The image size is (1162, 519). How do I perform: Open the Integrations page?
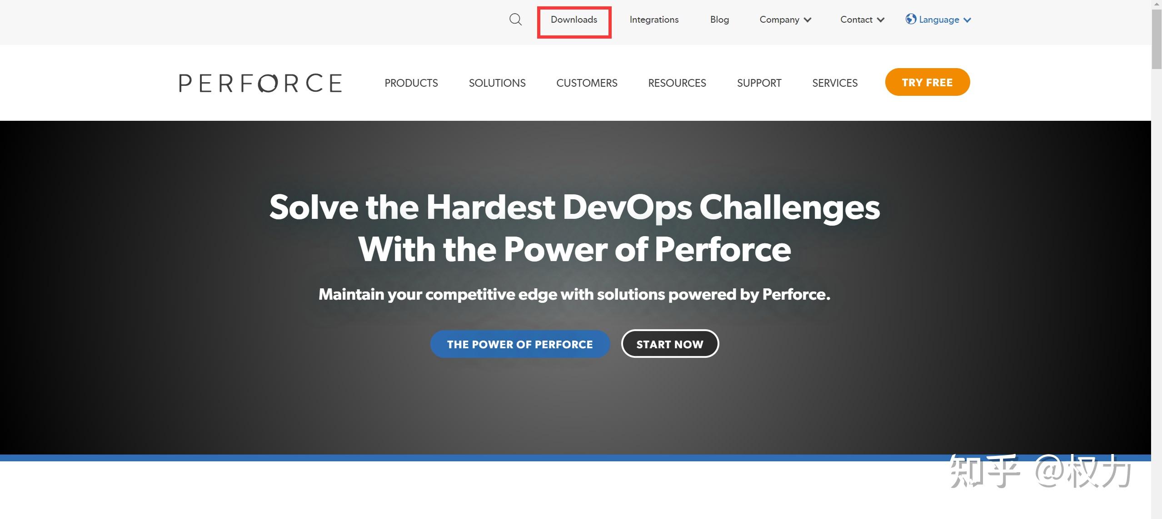tap(653, 20)
